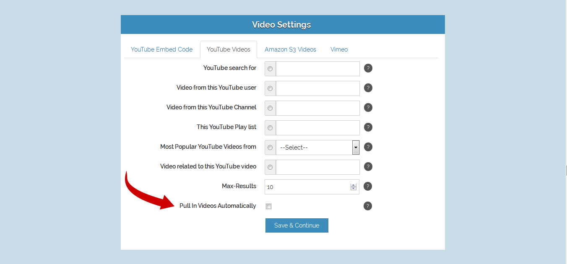Switch to the Amazon S3 Videos tab
The image size is (567, 264).
coord(290,49)
